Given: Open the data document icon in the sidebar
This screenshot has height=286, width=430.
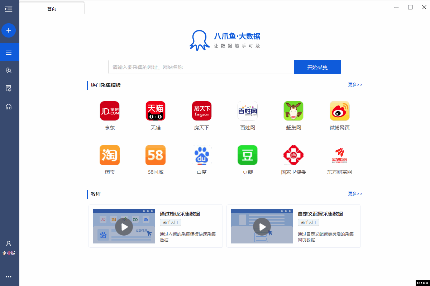Looking at the screenshot, I should tap(9, 88).
